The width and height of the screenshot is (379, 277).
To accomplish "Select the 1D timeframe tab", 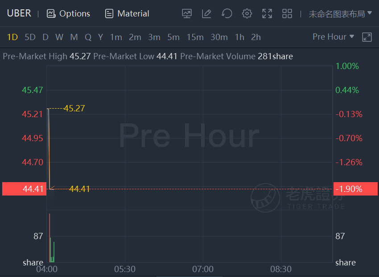I will click(12, 37).
